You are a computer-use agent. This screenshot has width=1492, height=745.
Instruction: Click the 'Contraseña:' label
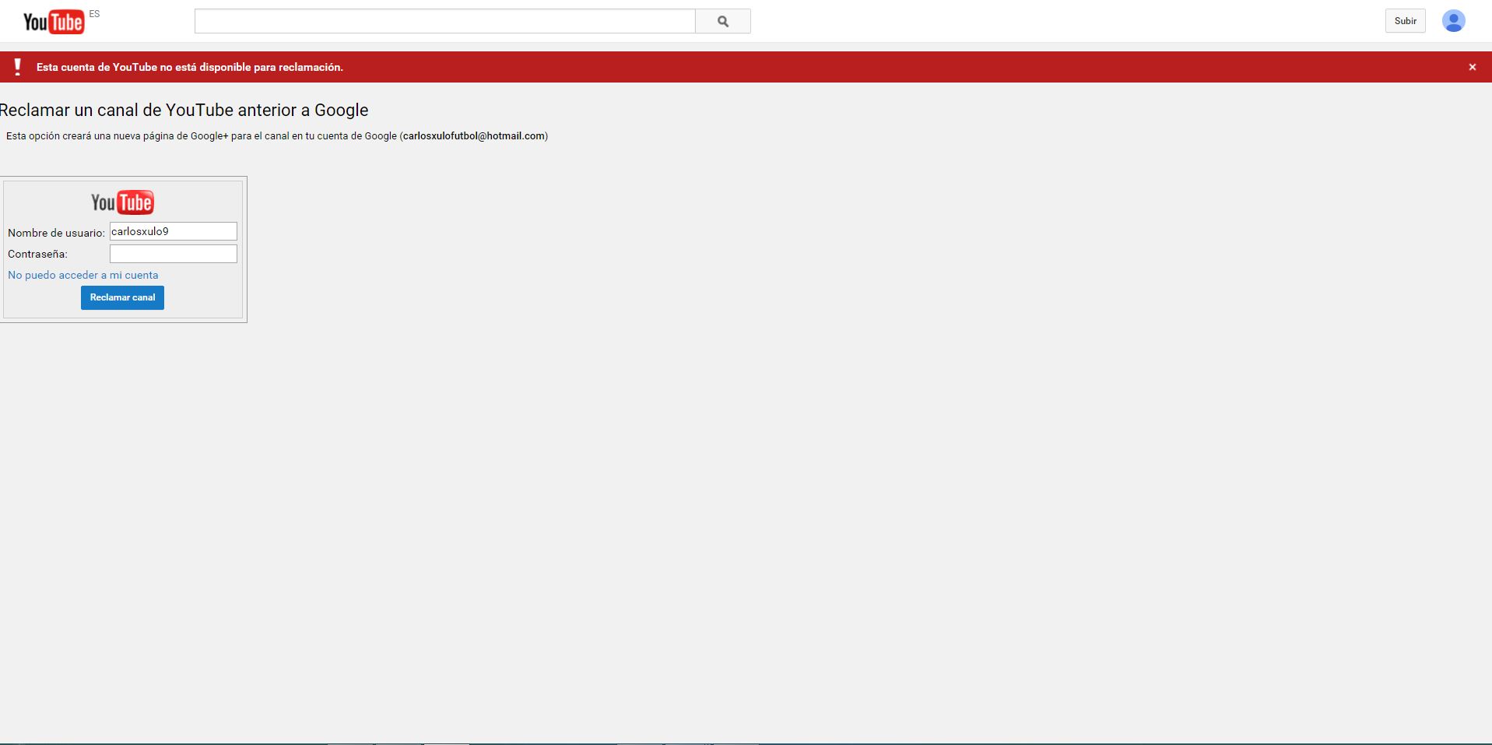click(37, 254)
